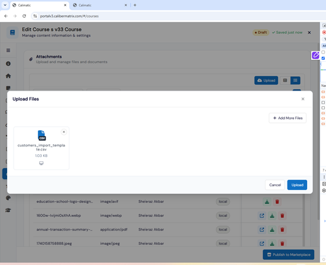Viewport: 326px width, 265px height.
Task: Open the notes icon in sidebar
Action: pyautogui.click(x=8, y=88)
